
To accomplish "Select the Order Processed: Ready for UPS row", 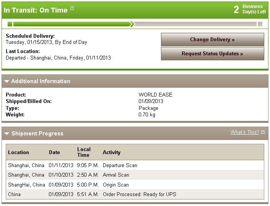I will click(x=135, y=194).
